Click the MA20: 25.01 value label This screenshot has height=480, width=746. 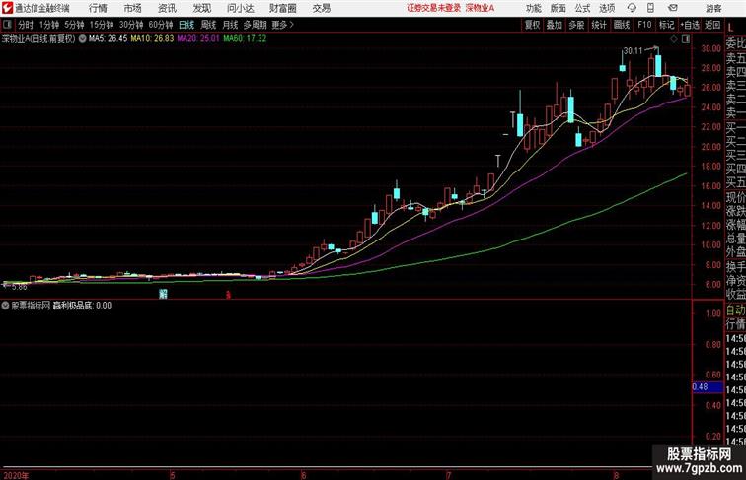198,39
